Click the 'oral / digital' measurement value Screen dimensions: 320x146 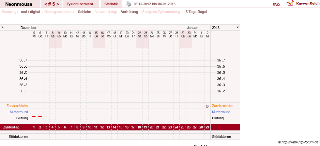tap(30, 12)
